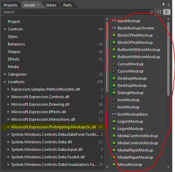175x172 pixels.
Task: Close the Assets tab with its X
Action: [x=38, y=5]
